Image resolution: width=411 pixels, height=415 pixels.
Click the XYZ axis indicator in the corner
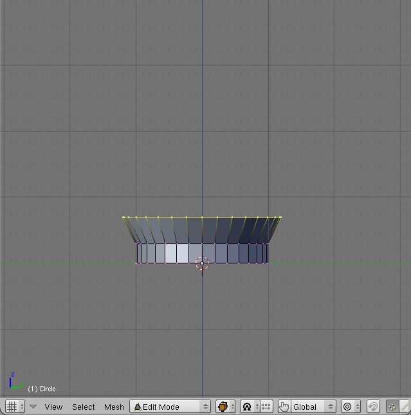(15, 381)
